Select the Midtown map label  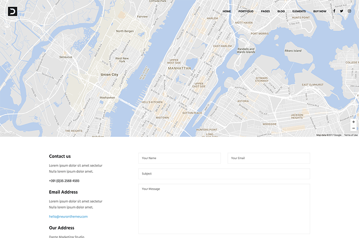[162, 118]
